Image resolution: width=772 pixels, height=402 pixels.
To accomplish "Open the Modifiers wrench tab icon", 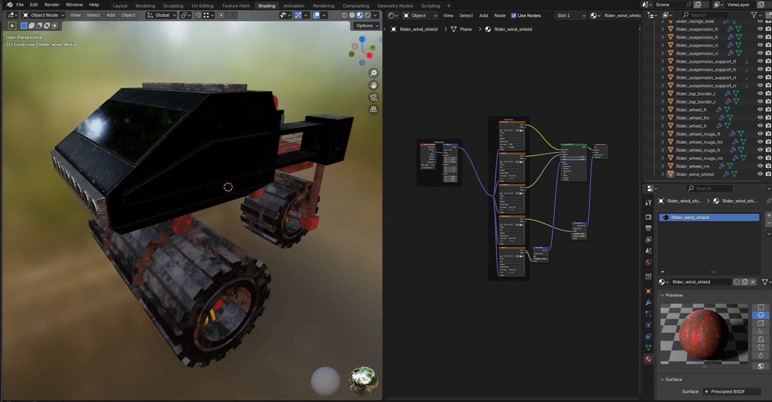I will (x=648, y=302).
